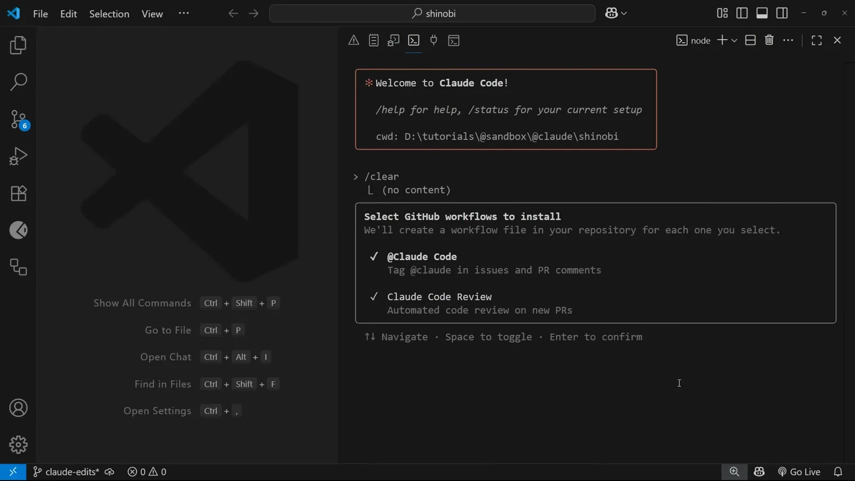Open the Search view in activity bar
Viewport: 855px width, 481px height.
pyautogui.click(x=18, y=82)
